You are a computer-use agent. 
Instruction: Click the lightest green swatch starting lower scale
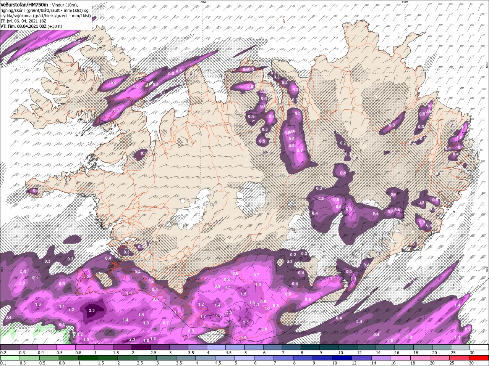point(10,358)
